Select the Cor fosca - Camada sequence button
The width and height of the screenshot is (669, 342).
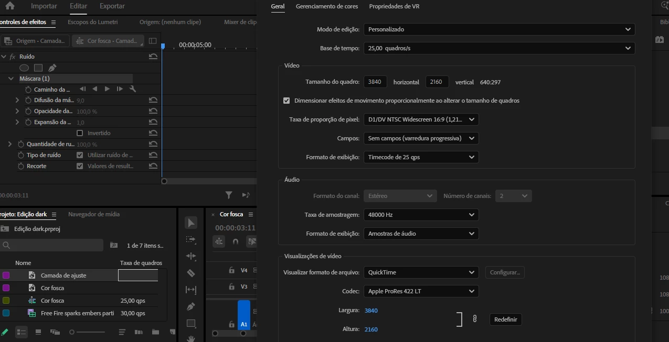click(x=108, y=41)
